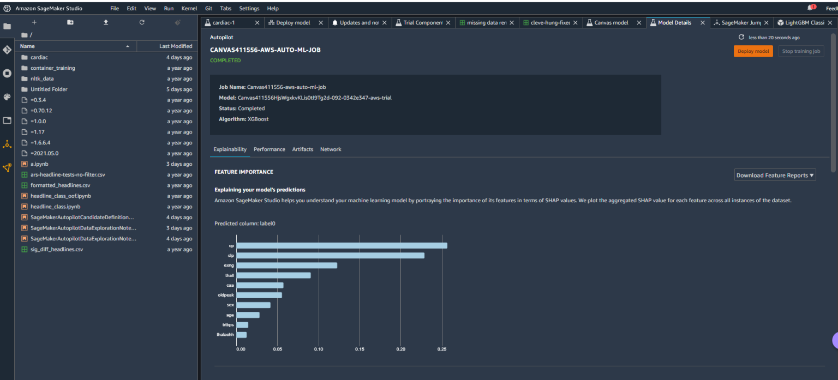Screen dimensions: 838x380
Task: Open the root directory breadcrumb folder
Action: click(x=25, y=35)
